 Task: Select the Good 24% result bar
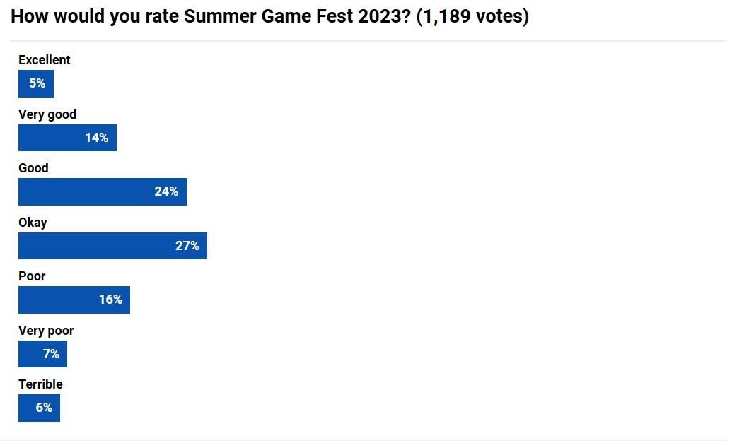(x=103, y=191)
